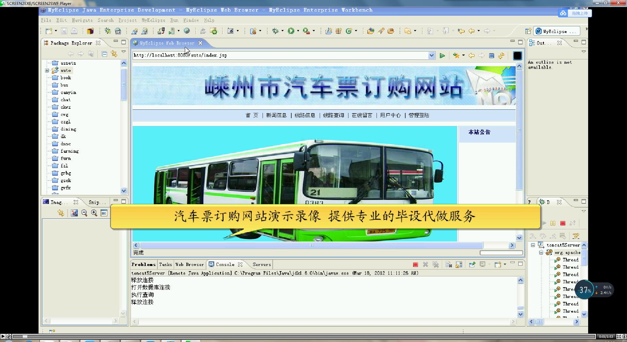Click the red Terminate button in Console
The width and height of the screenshot is (627, 342).
415,265
